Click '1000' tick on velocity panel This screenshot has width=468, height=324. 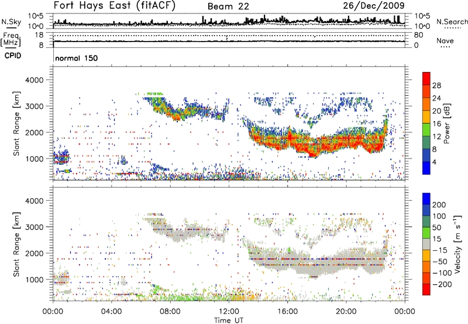coord(34,280)
